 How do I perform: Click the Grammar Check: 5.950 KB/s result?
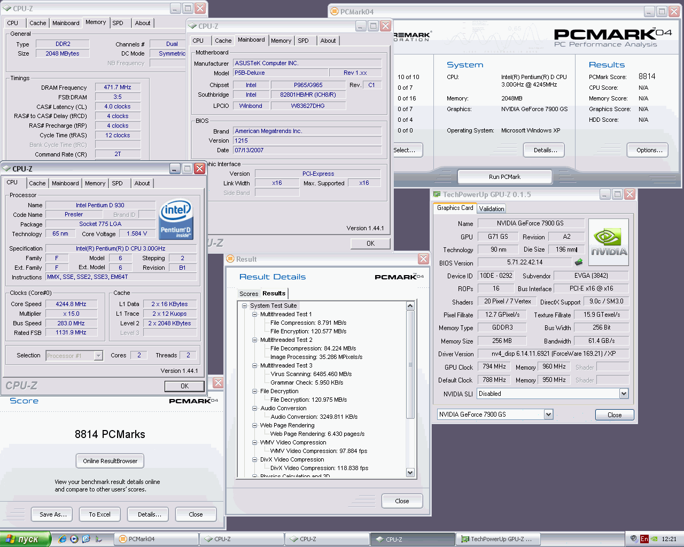tap(307, 382)
